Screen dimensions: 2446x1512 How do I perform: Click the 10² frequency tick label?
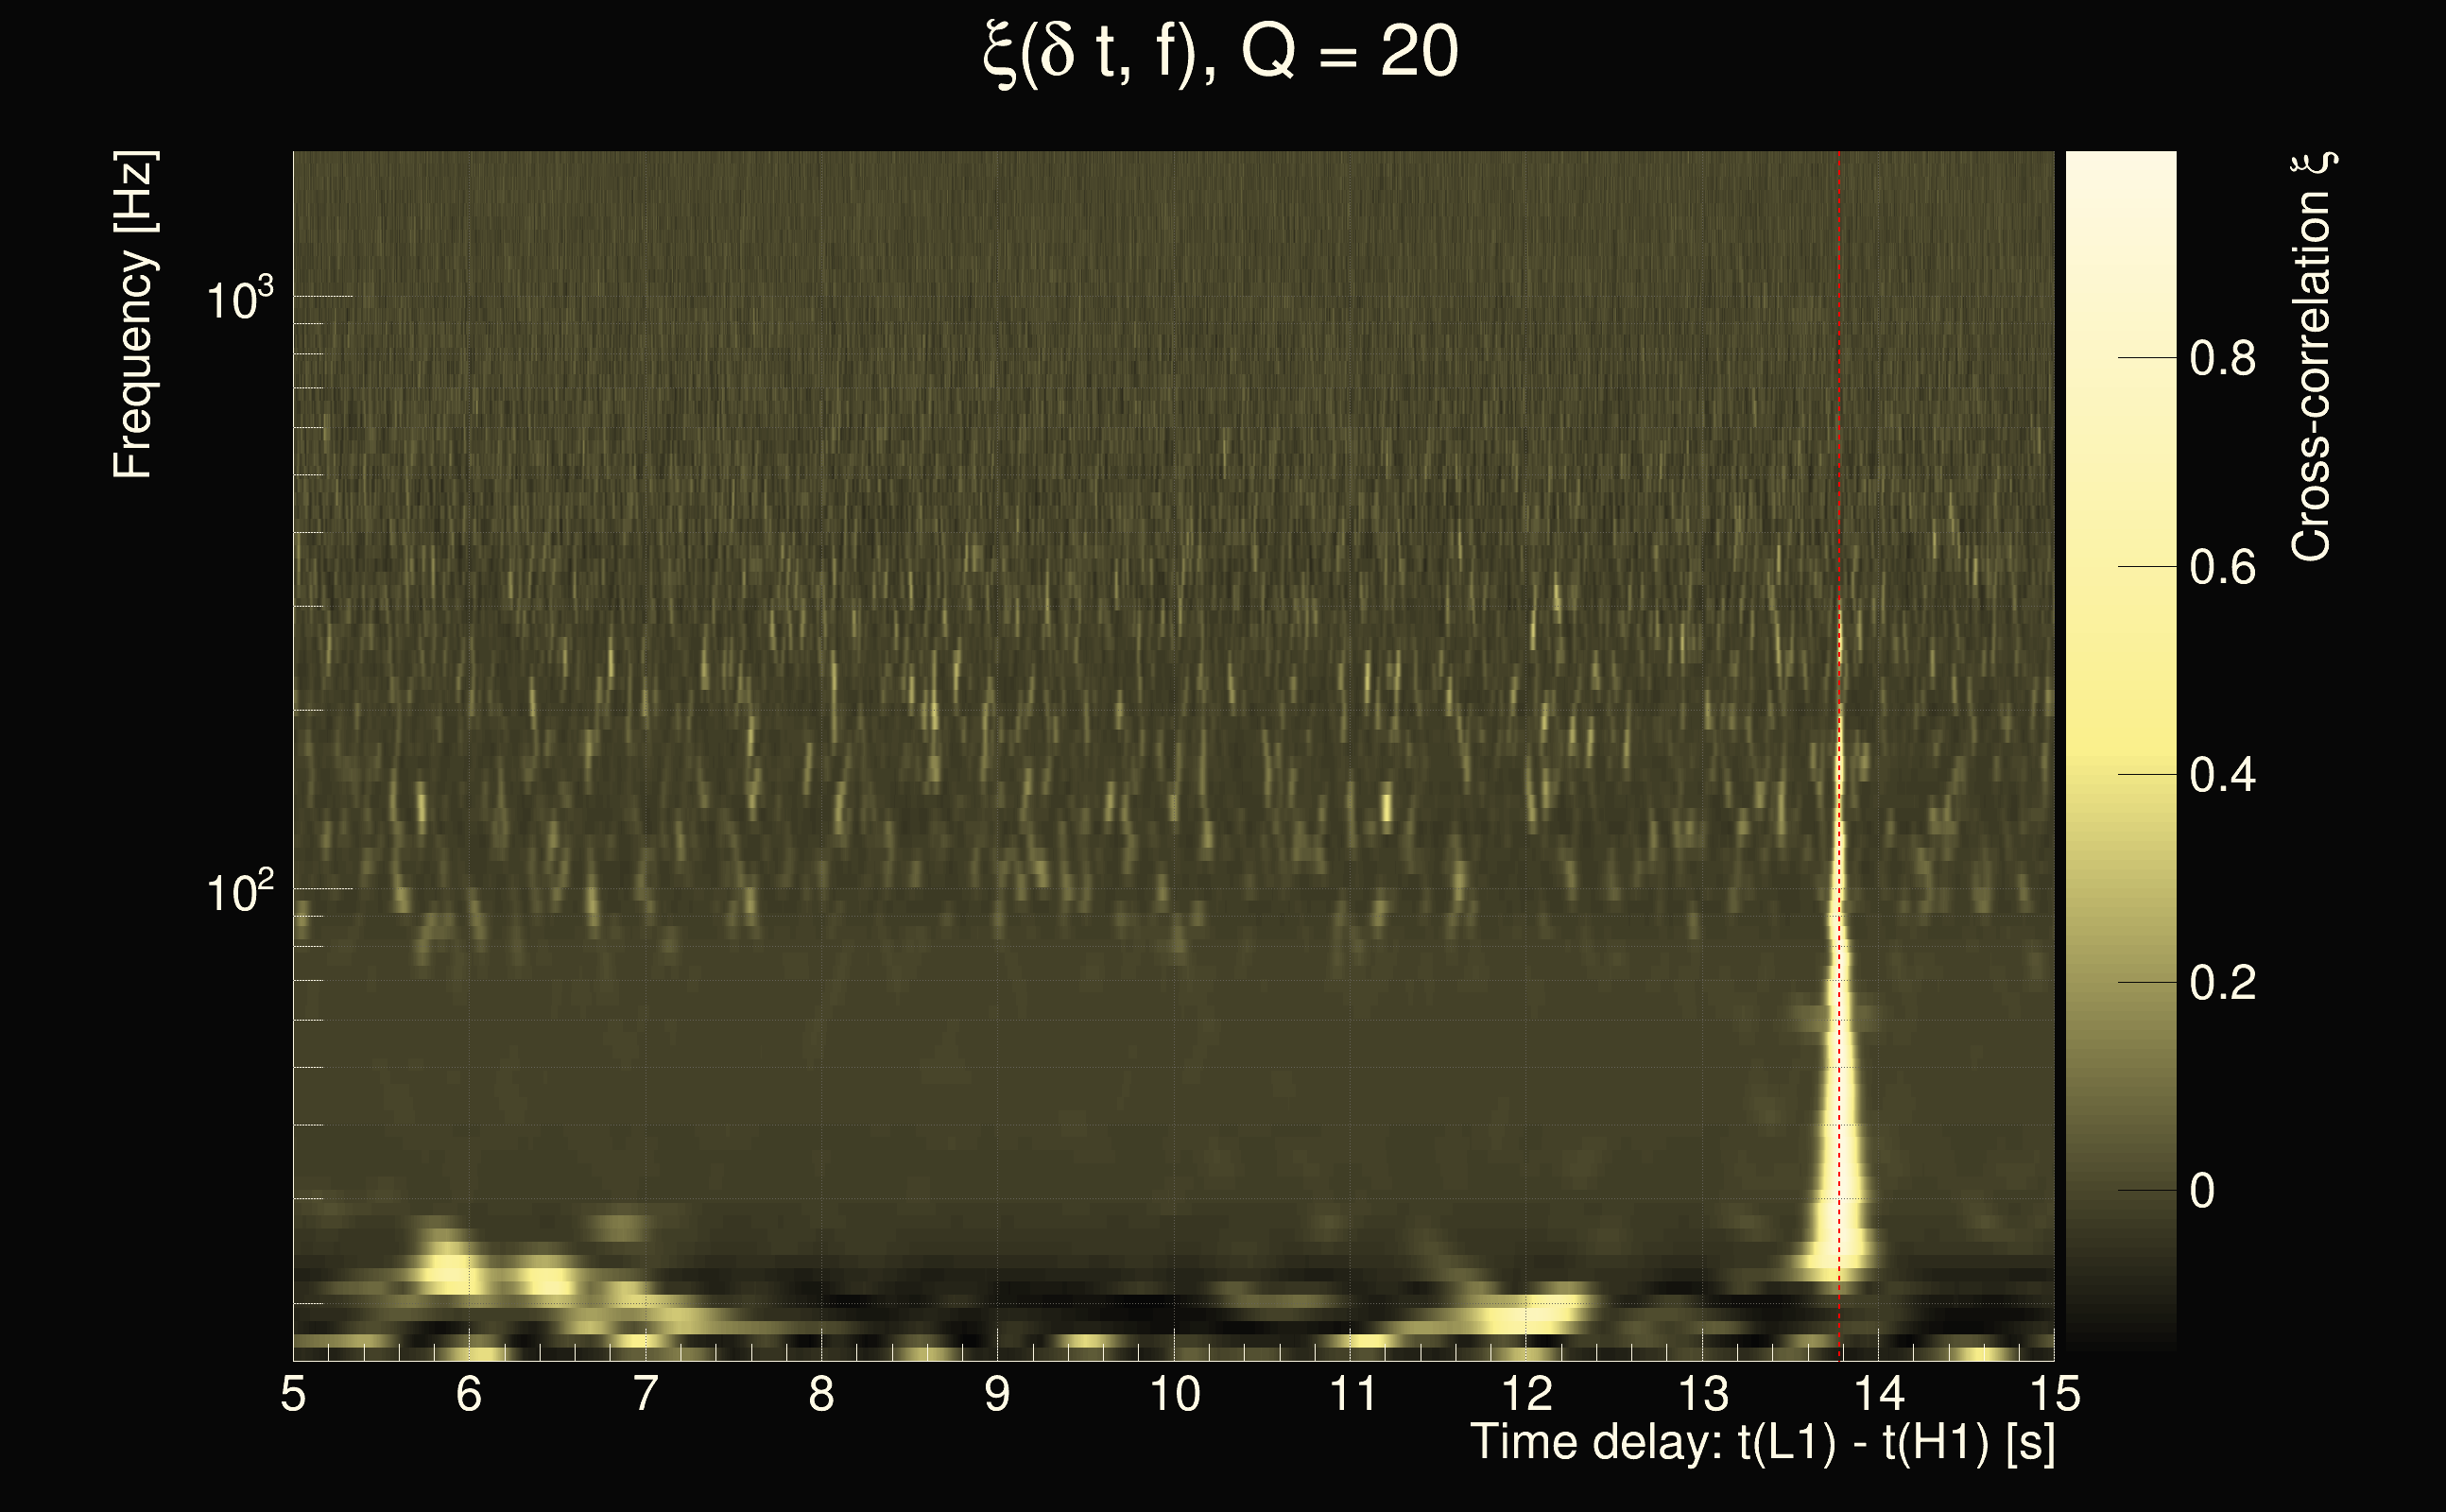239,891
